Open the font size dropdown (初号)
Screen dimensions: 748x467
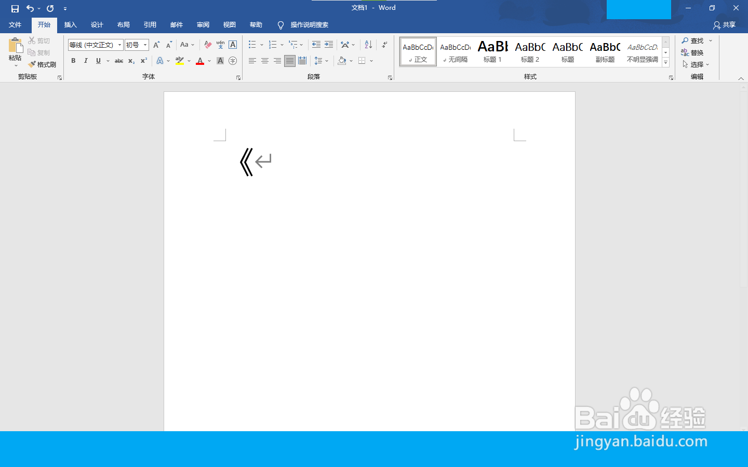pos(145,45)
